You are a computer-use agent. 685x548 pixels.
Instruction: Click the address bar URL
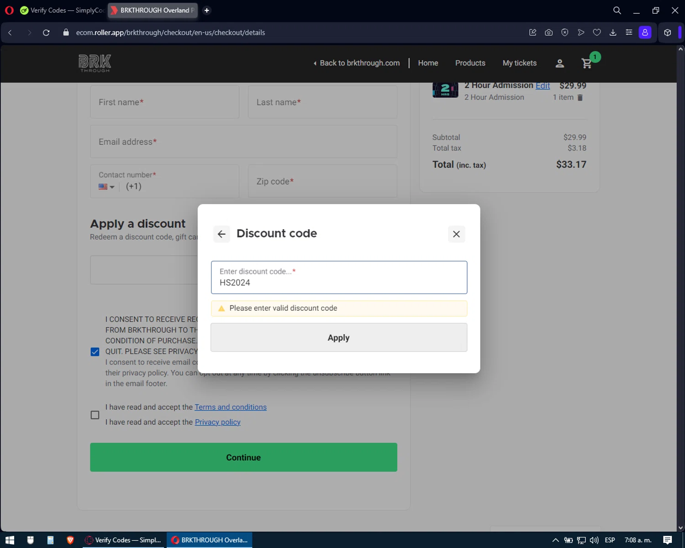(170, 32)
